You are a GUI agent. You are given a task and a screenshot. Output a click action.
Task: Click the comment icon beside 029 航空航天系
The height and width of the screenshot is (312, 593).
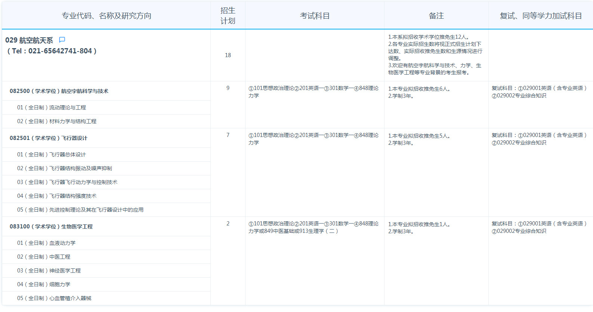[x=62, y=40]
